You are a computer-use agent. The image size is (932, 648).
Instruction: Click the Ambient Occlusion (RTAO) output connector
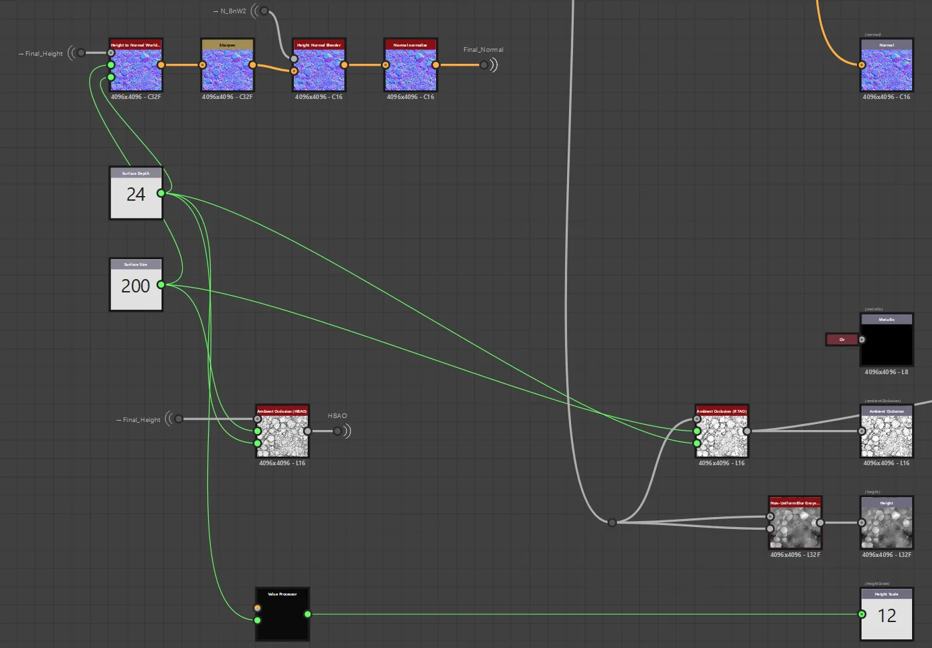(x=747, y=431)
